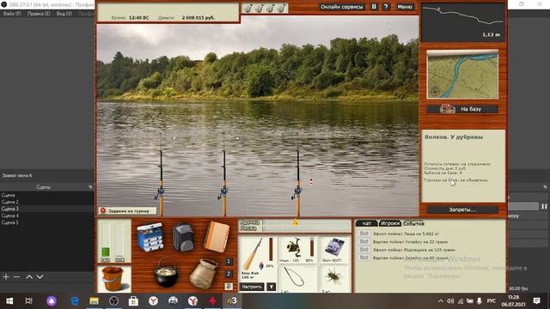This screenshot has height=309, width=550.
Task: Select Сцена 5 in OBS scenes
Action: (9, 222)
